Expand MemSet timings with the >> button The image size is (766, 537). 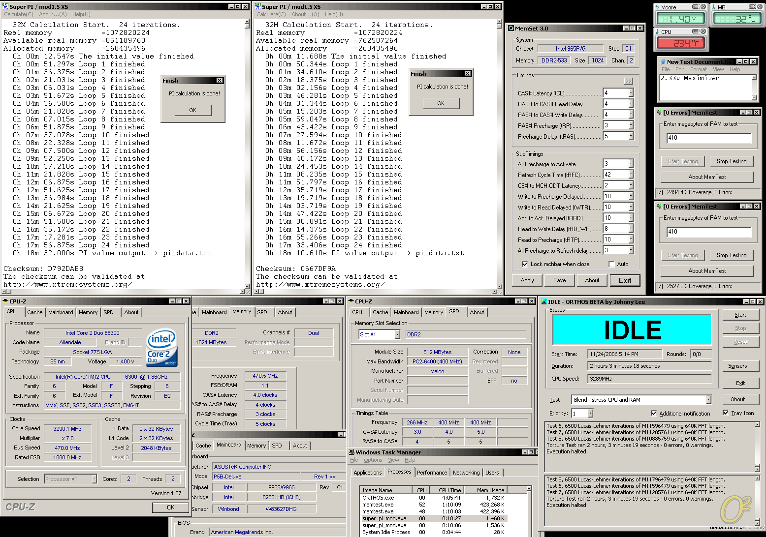(629, 81)
